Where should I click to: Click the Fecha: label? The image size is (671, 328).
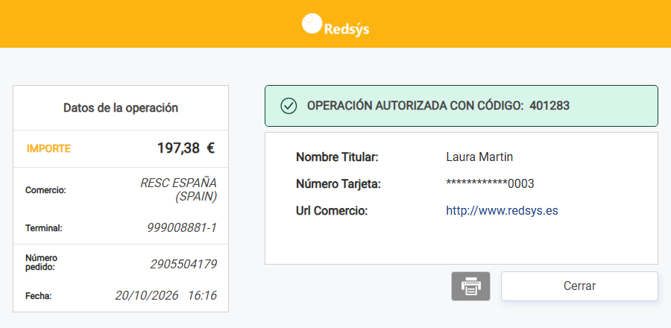pyautogui.click(x=39, y=296)
